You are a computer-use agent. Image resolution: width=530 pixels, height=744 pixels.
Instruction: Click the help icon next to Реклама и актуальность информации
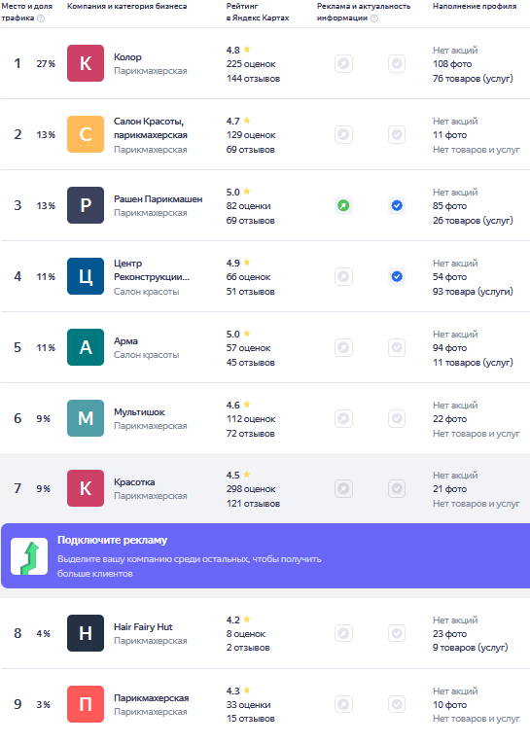point(373,18)
